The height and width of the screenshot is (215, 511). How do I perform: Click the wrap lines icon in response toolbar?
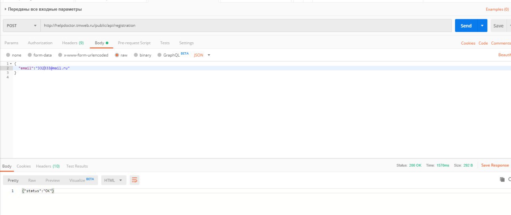tap(135, 180)
